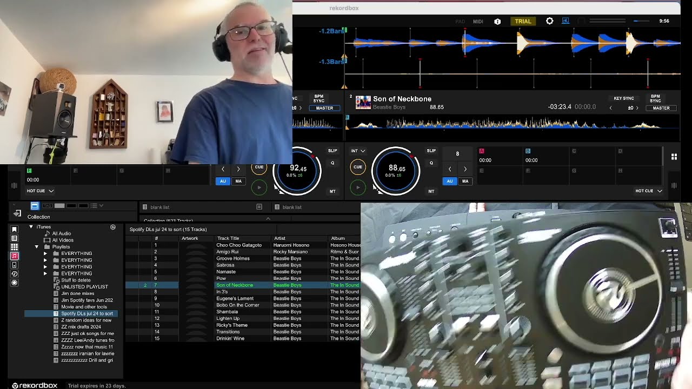Select the pink iTunes music icon in sidebar

pyautogui.click(x=15, y=256)
